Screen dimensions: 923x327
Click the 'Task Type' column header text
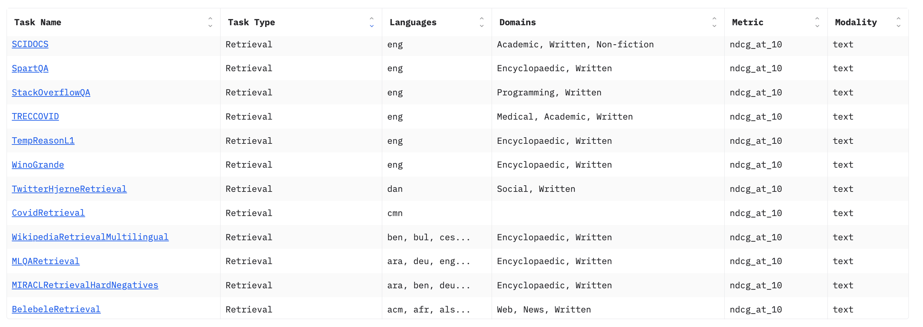point(252,22)
